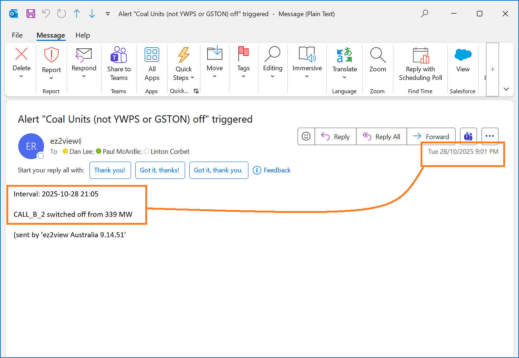Open the All Apps icon
This screenshot has width=519, height=358.
(152, 55)
